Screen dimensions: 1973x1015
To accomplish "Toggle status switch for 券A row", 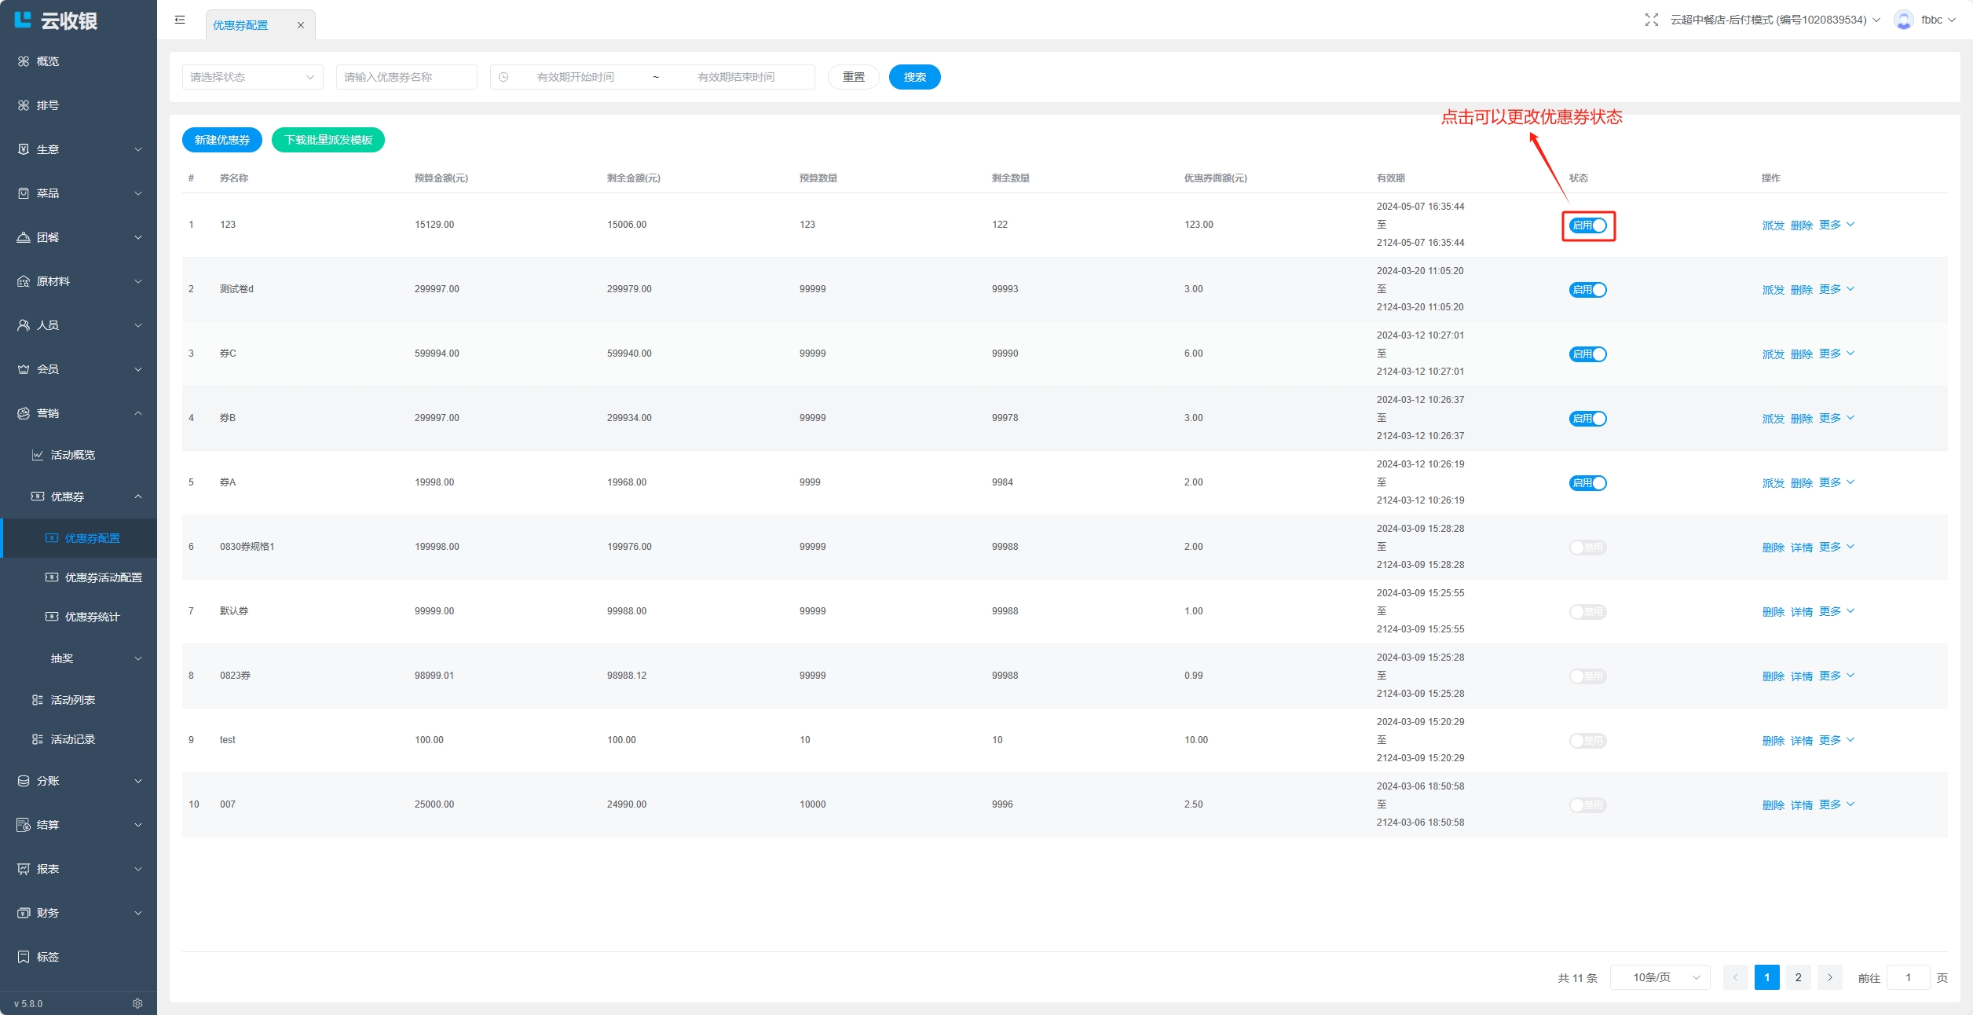I will click(x=1587, y=483).
